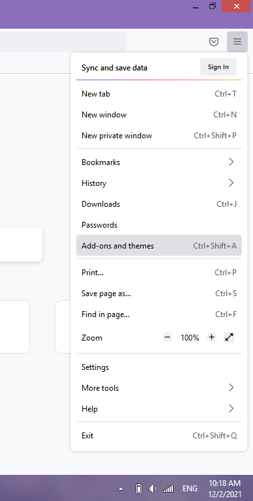Open the network signal tray icon
This screenshot has width=253, height=501.
click(168, 489)
